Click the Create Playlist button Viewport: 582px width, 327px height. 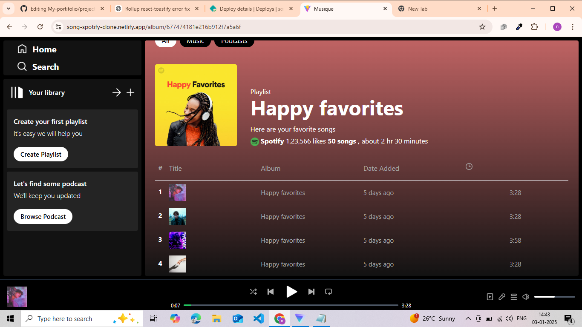coord(41,154)
